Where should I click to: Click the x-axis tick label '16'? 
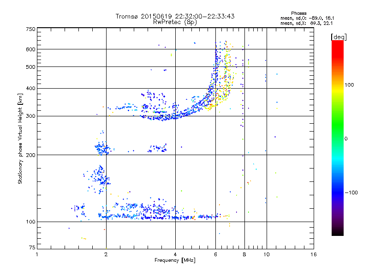pyautogui.click(x=314, y=254)
